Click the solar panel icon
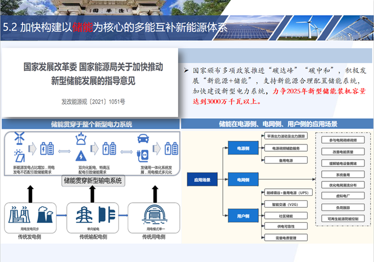The image size is (374, 262). pyautogui.click(x=20, y=155)
